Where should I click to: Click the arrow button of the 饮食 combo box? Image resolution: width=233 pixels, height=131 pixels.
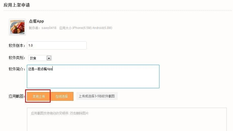point(49,58)
